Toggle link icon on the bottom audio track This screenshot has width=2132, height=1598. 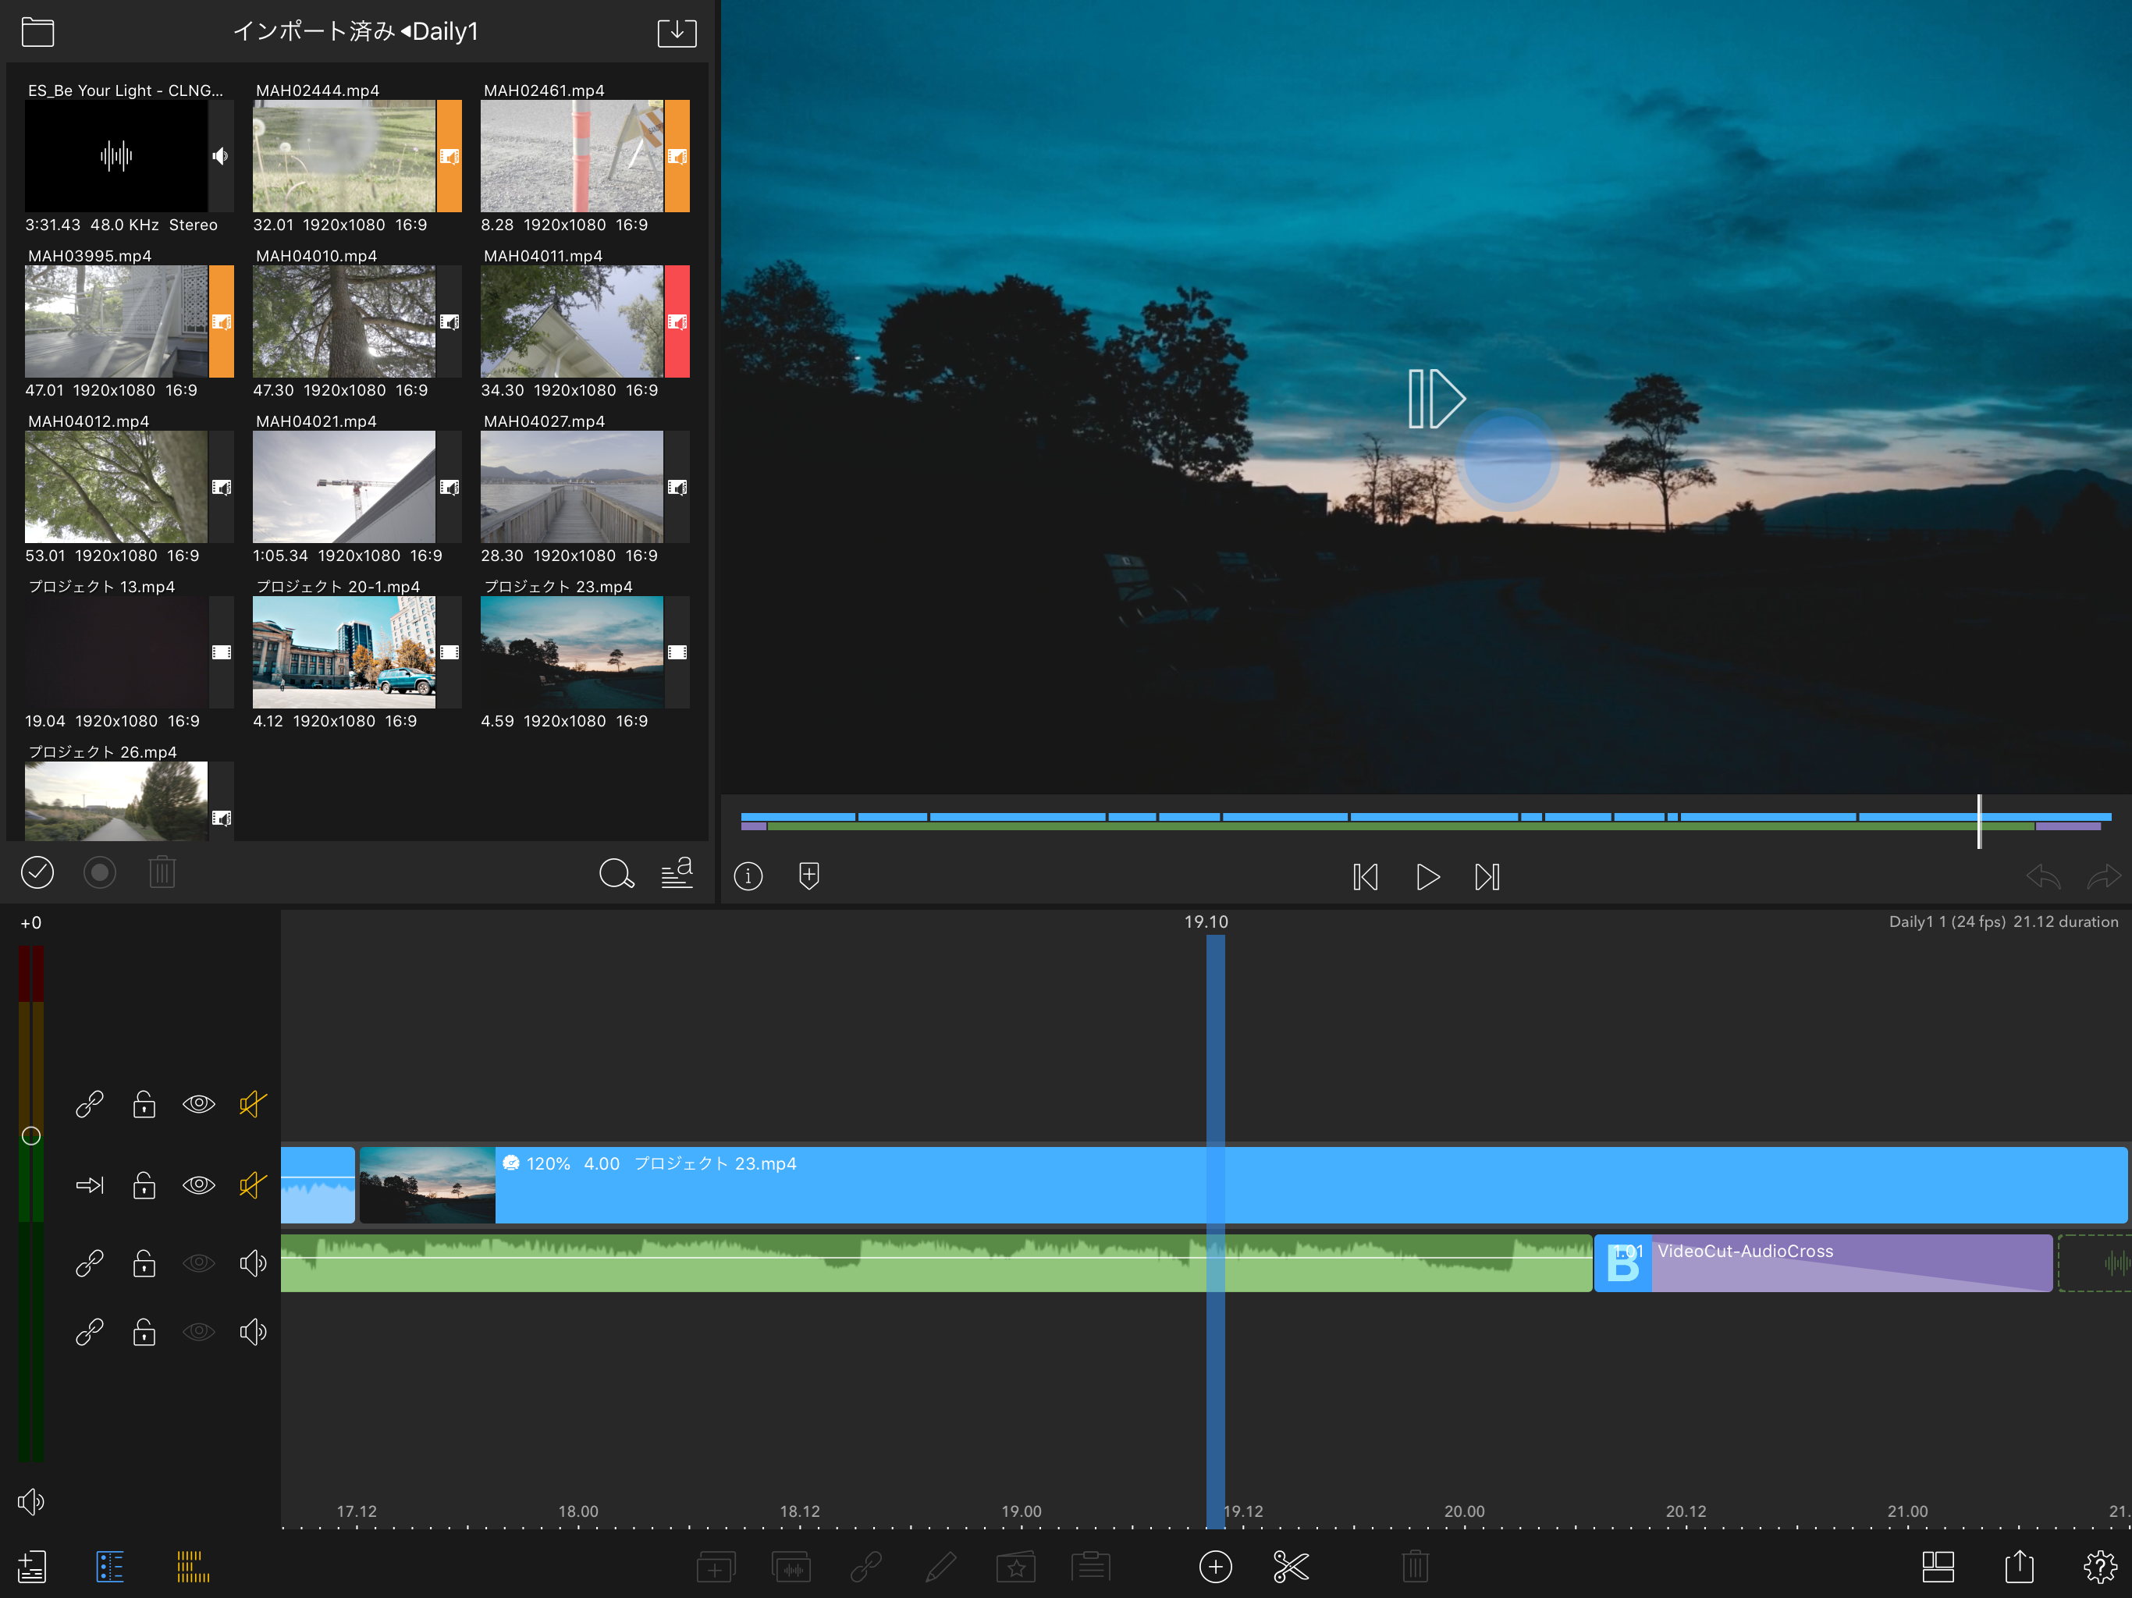pyautogui.click(x=90, y=1332)
